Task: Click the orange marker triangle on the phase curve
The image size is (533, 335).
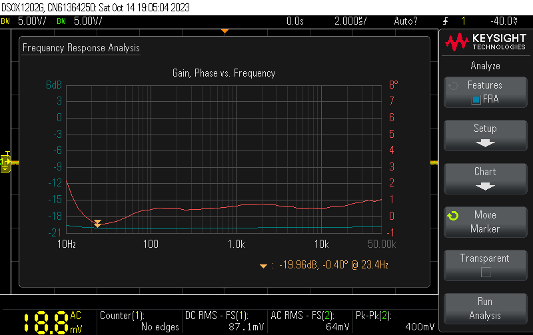Action: 97,223
